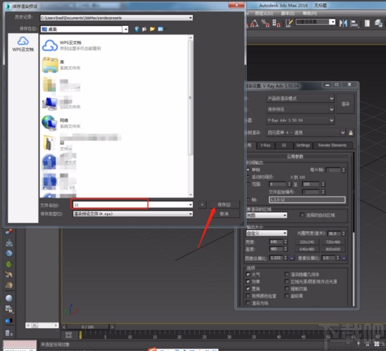Switch to the GI tab
Image resolution: width=386 pixels, height=351 pixels.
(x=284, y=145)
